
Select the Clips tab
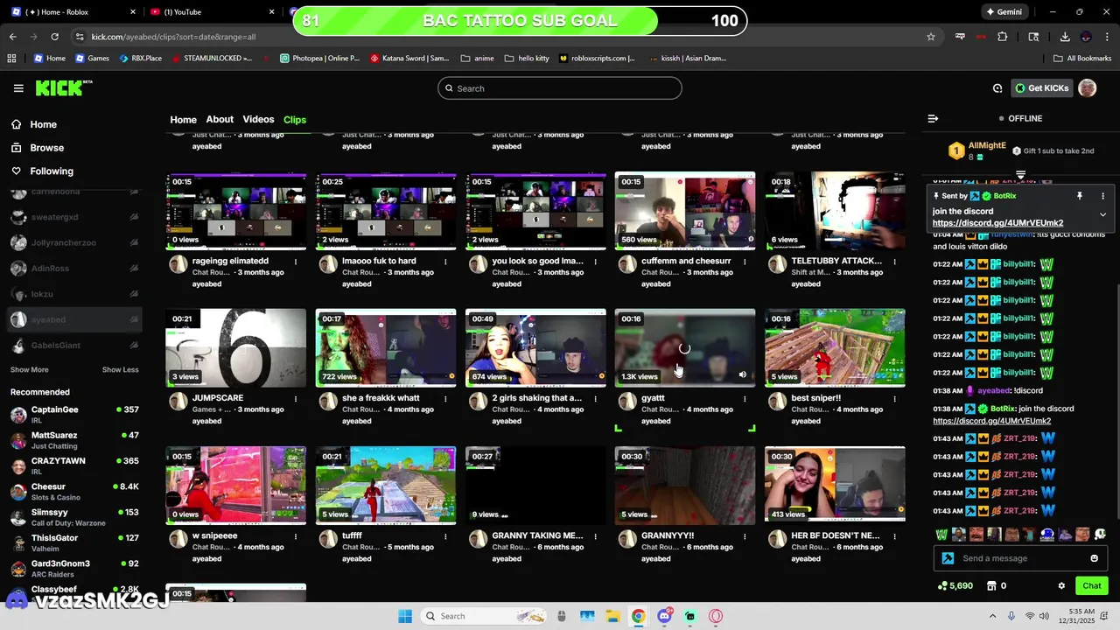tap(295, 120)
